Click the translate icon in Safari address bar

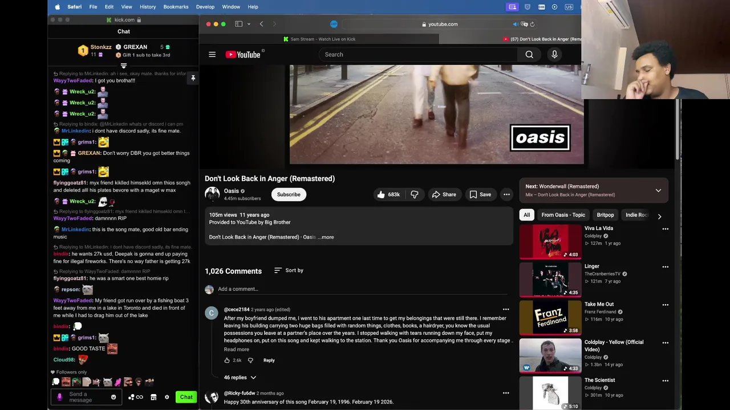point(524,24)
